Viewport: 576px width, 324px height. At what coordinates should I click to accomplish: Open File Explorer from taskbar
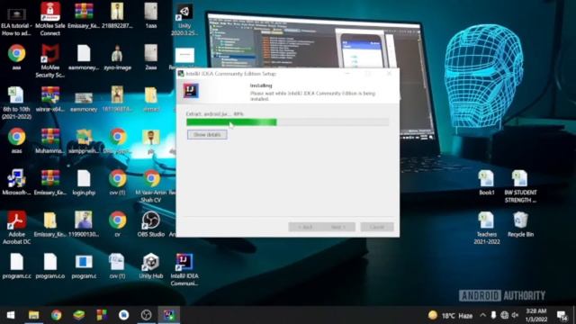pos(34,315)
